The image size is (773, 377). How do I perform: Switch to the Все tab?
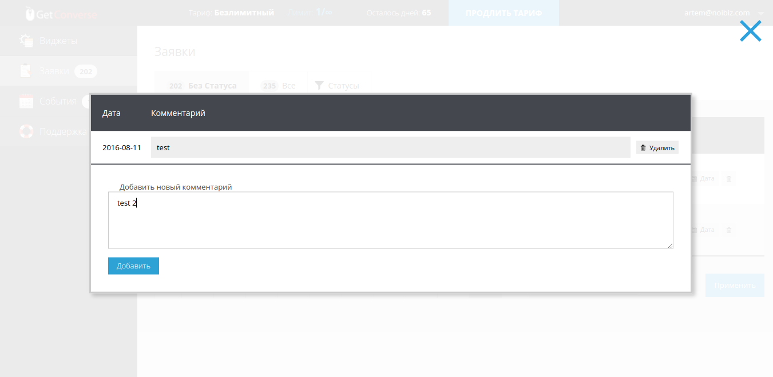[x=278, y=86]
